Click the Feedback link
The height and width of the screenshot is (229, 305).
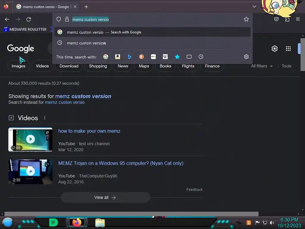194,189
